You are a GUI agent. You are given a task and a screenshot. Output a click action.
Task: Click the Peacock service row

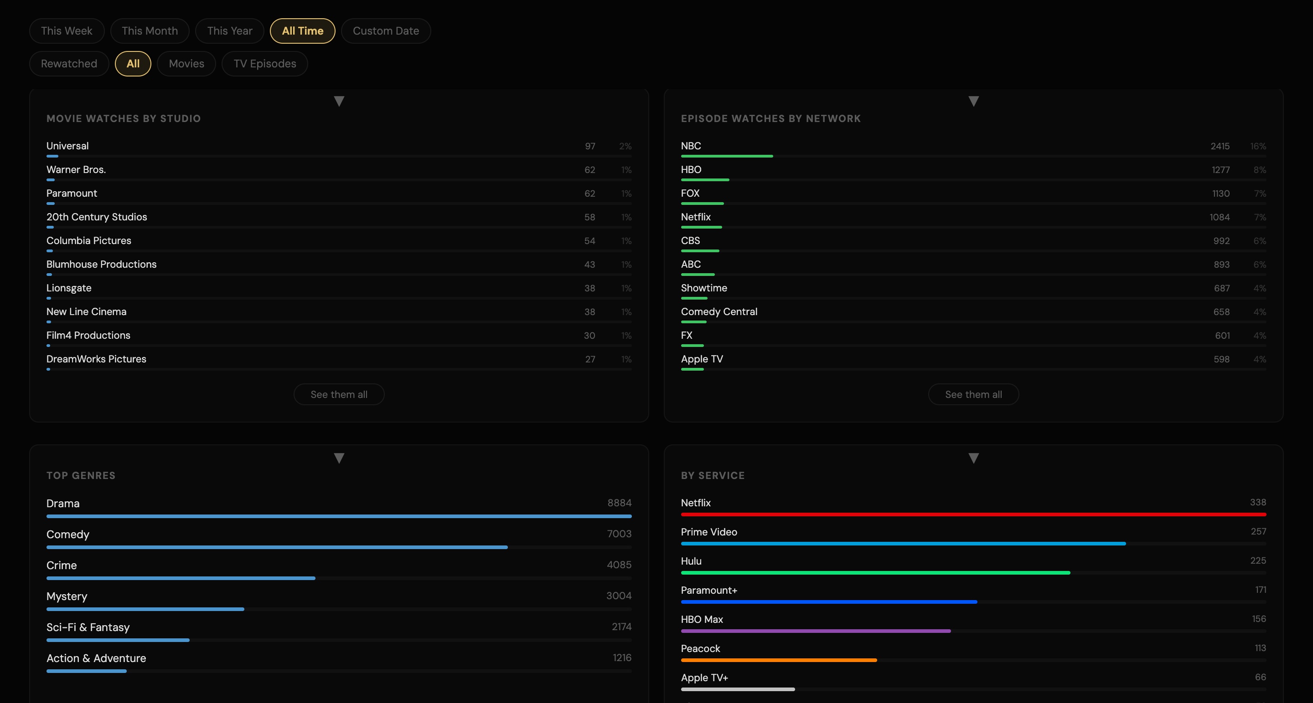[x=973, y=652]
